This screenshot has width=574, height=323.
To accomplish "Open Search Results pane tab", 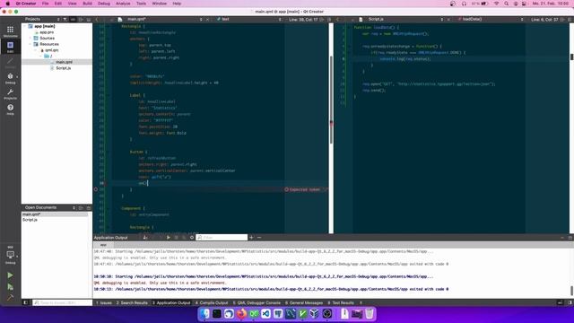I will pos(132,303).
